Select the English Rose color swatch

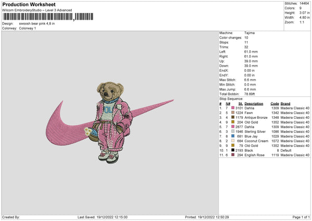point(233,155)
